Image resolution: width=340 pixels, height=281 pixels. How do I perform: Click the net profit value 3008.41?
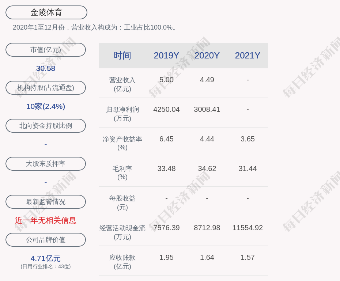(x=207, y=109)
